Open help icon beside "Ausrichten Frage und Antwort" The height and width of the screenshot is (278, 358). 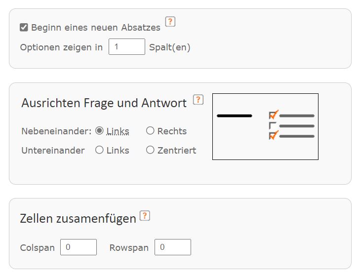(198, 100)
